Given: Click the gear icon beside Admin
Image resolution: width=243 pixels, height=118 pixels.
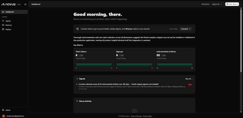Looking at the screenshot, I should click(x=3, y=110).
